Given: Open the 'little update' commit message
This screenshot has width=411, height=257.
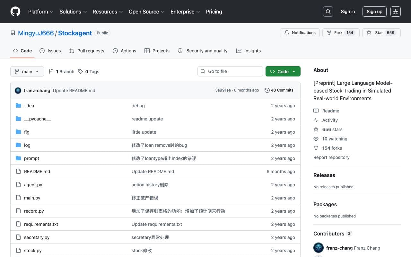Looking at the screenshot, I should [144, 132].
